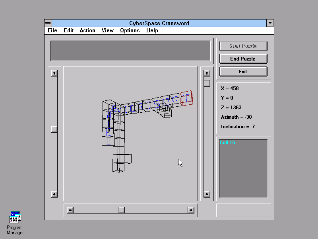The height and width of the screenshot is (239, 318).
Task: Click the right vertical scrollbar down arrow
Action: click(x=207, y=194)
